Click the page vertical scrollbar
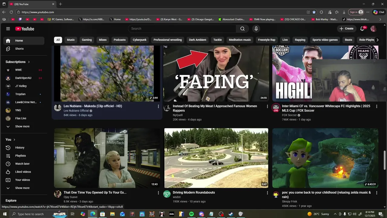 (385, 160)
